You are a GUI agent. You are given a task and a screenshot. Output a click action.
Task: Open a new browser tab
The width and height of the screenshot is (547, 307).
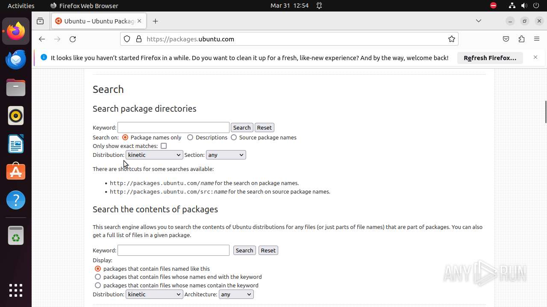coord(156,21)
